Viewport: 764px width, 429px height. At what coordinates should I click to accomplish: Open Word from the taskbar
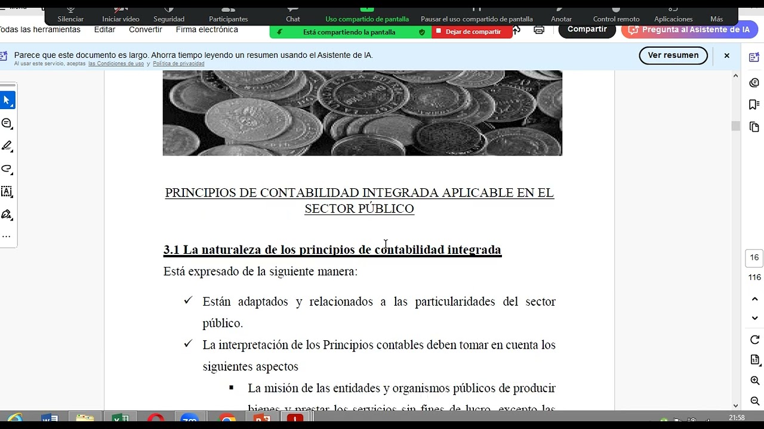(x=50, y=419)
